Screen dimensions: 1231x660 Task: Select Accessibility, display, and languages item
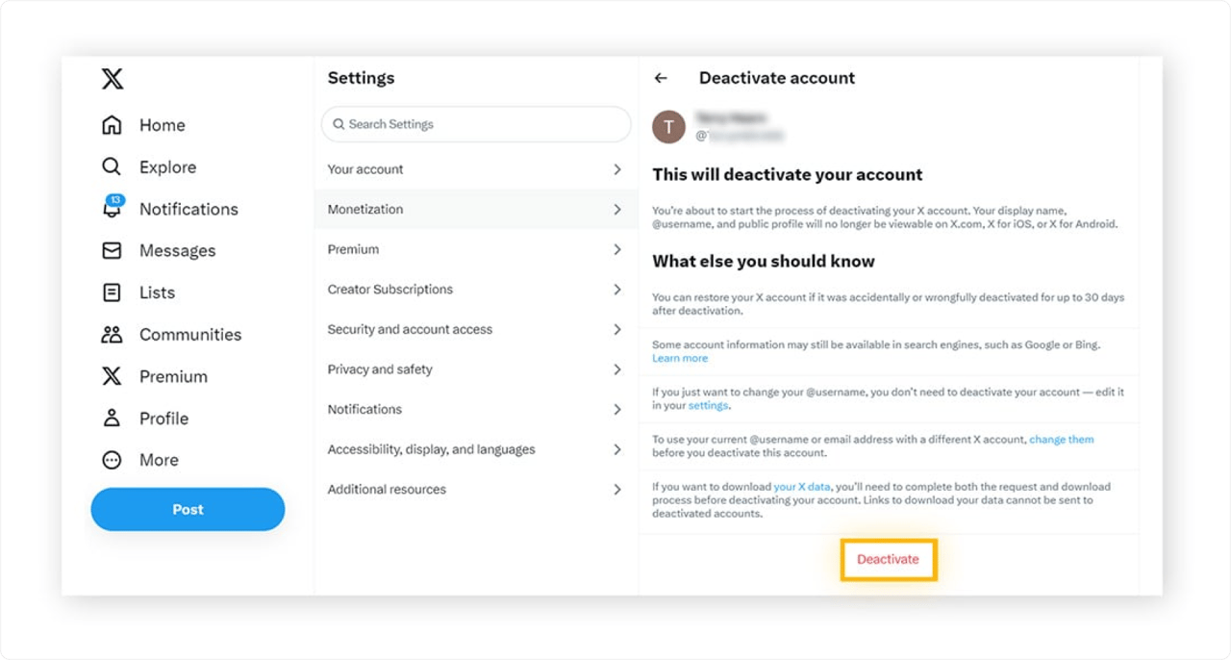(431, 449)
